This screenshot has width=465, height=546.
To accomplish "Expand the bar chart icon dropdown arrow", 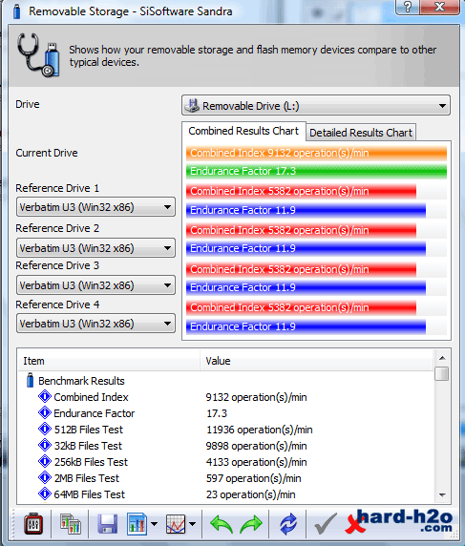I will 155,524.
